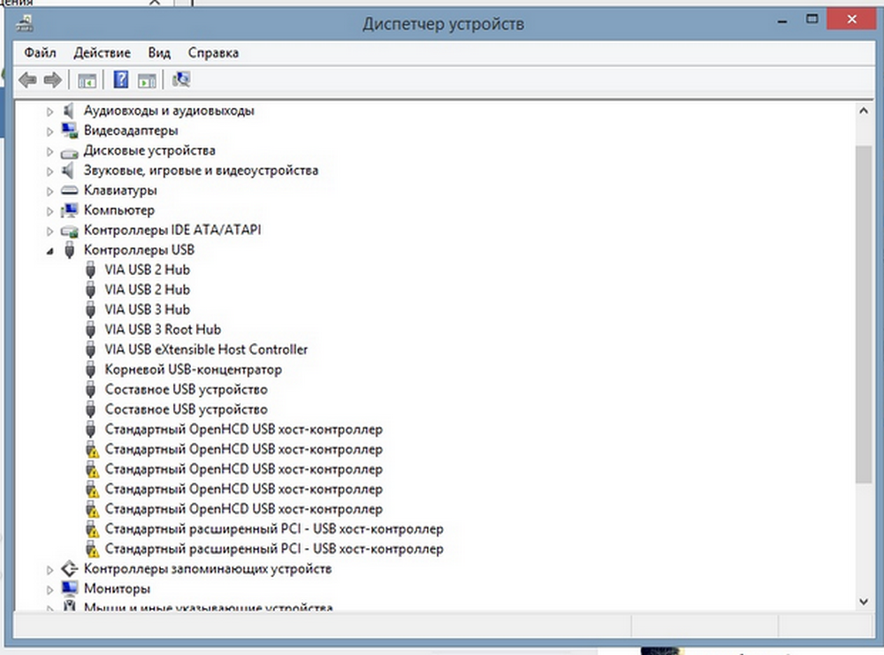Select VIA USB 3 Root Hub device
884x655 pixels.
point(162,330)
